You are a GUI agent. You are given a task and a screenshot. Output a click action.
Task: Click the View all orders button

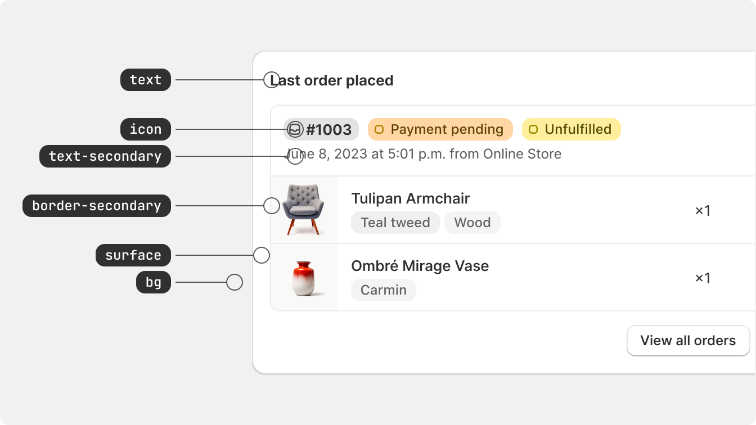pos(688,341)
